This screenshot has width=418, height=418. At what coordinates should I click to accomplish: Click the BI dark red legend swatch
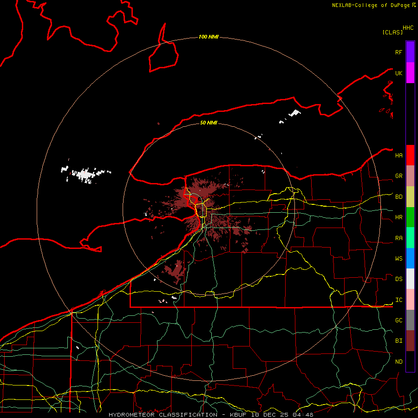pyautogui.click(x=410, y=341)
